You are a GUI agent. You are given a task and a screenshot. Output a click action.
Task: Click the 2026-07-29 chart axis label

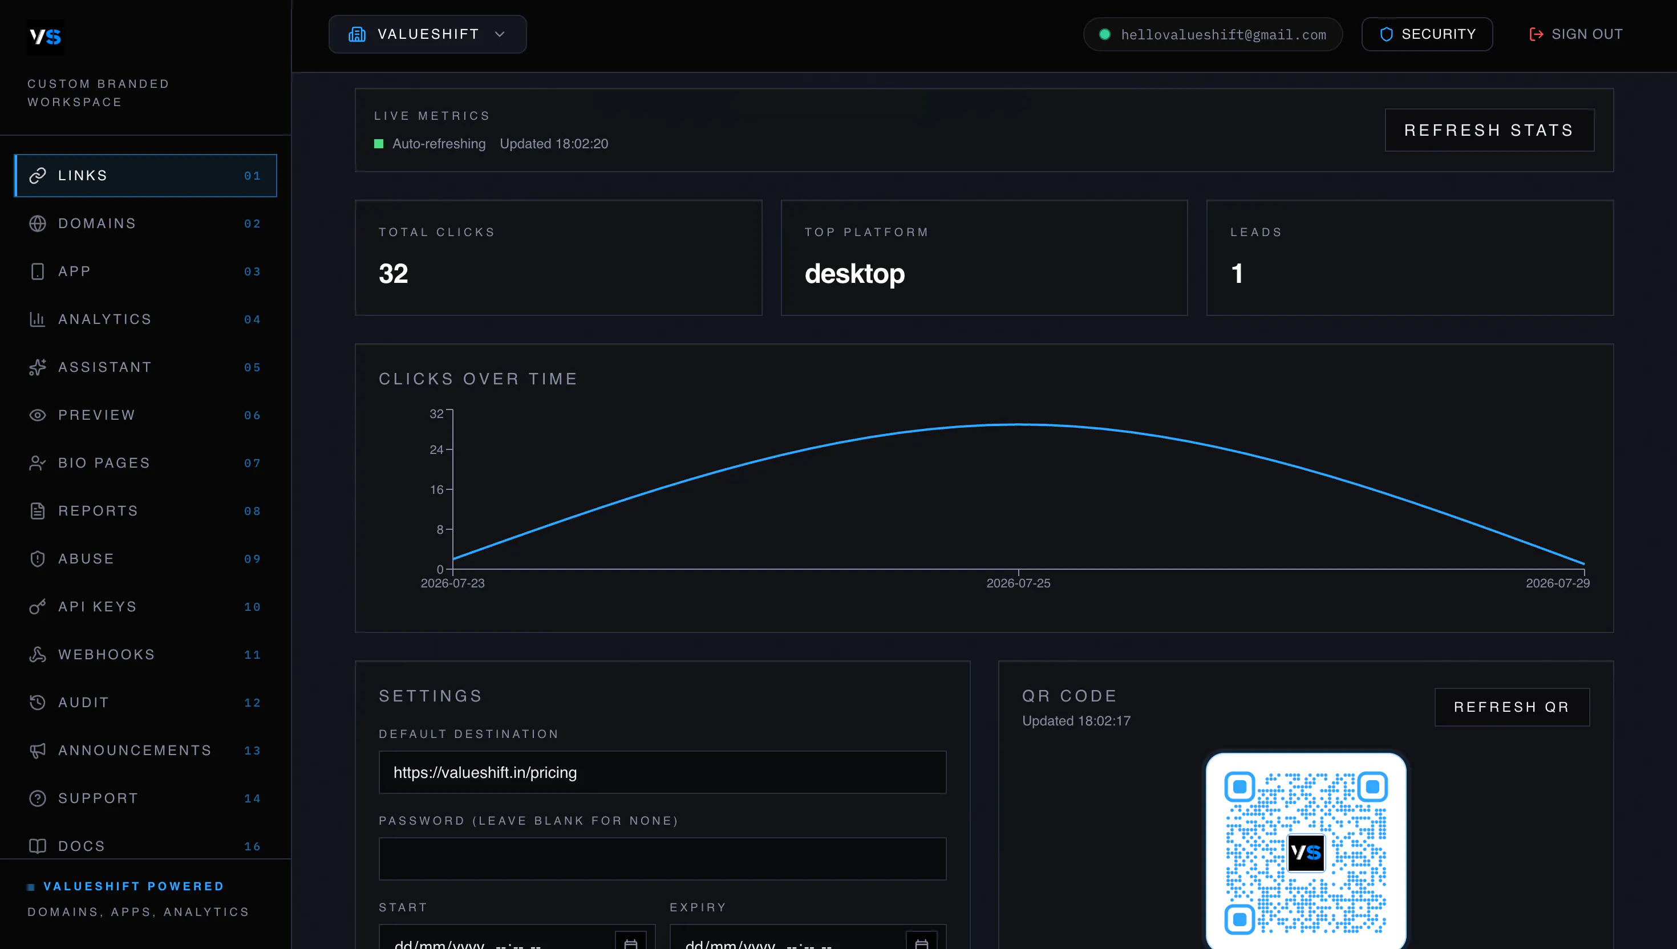point(1557,583)
